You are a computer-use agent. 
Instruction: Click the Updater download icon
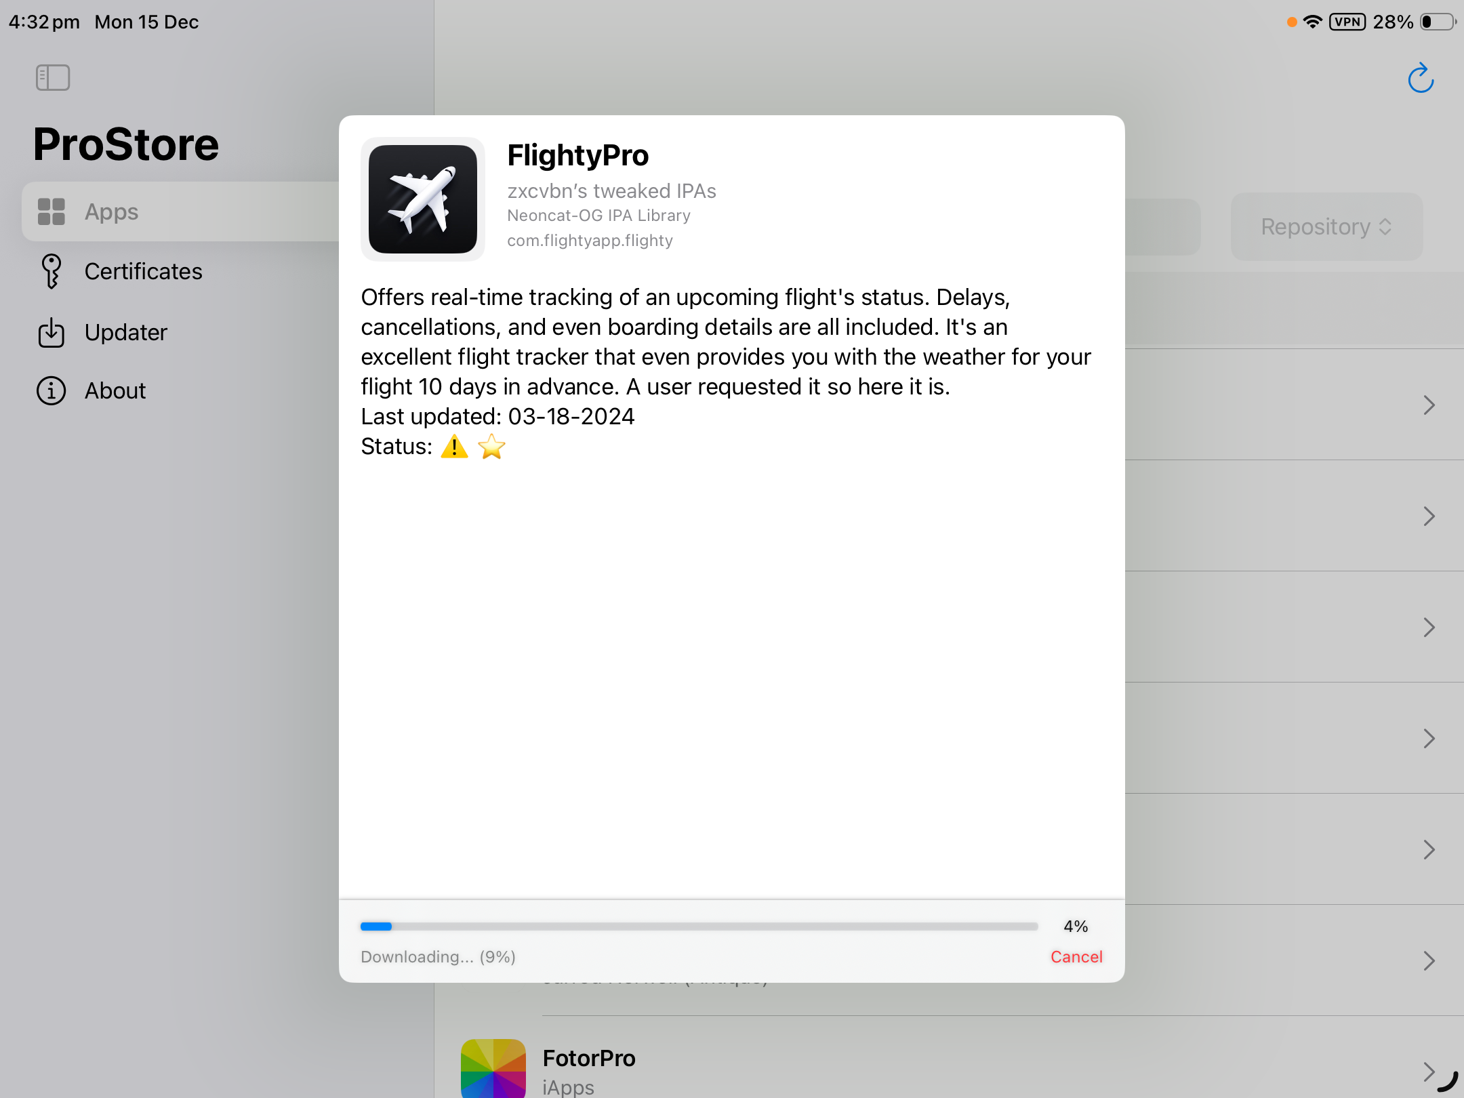pyautogui.click(x=52, y=332)
